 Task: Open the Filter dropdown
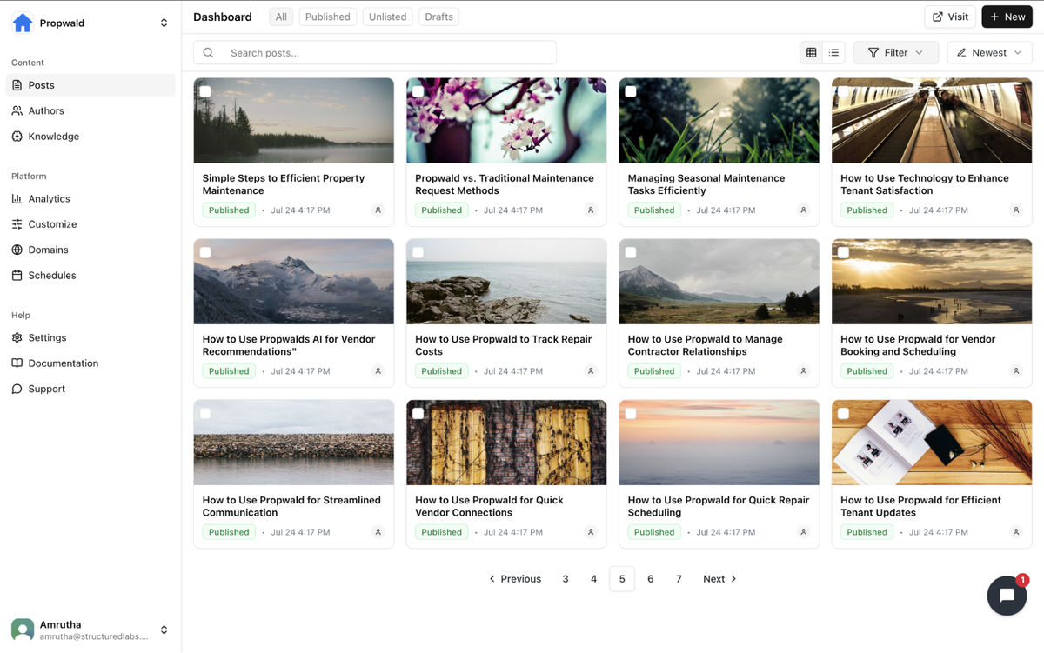pos(895,52)
